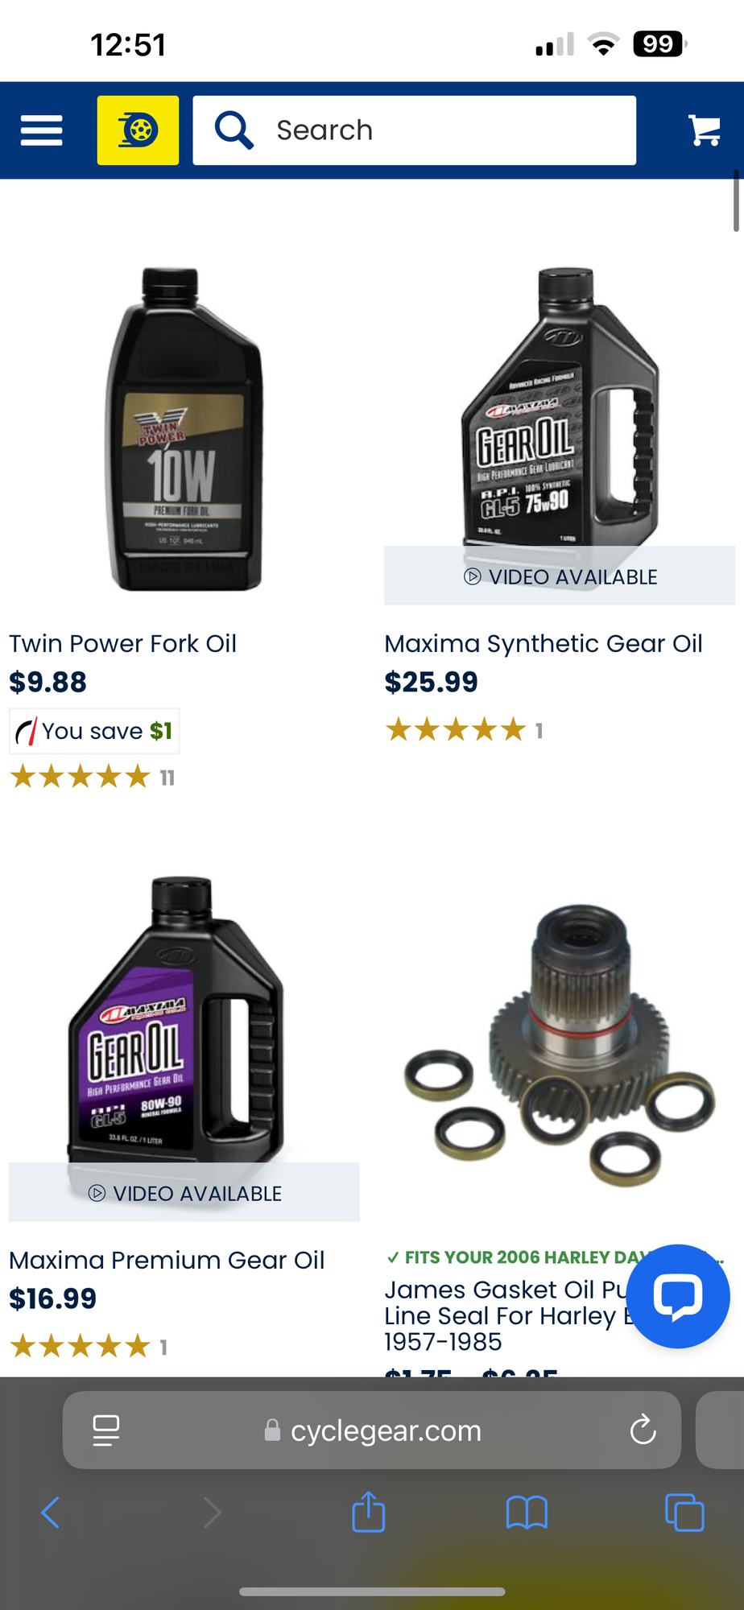Go back to previous page
The image size is (744, 1610).
51,1513
